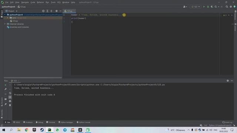
Task: Expand External Libraries node
Action: (x=5, y=24)
